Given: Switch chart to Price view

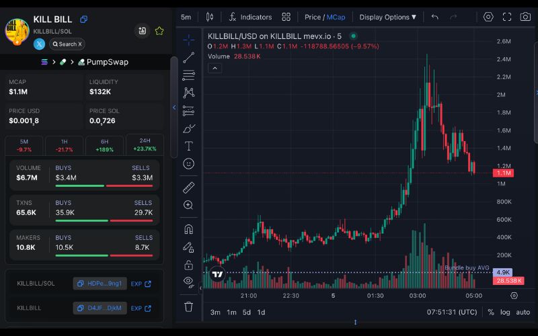Looking at the screenshot, I should point(313,17).
